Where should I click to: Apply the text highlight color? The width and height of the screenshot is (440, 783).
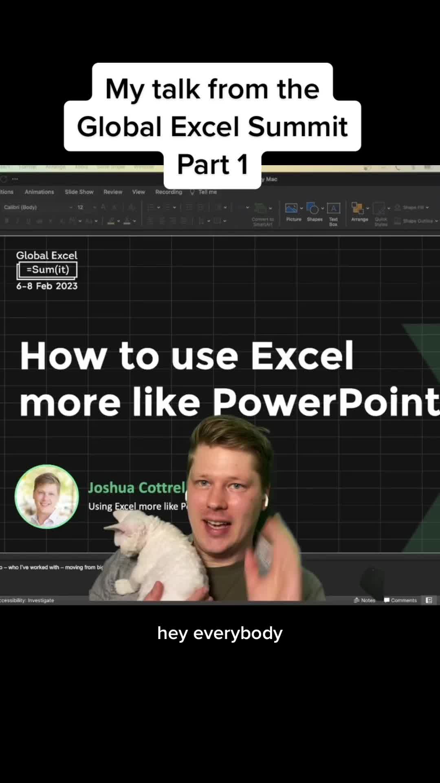point(111,221)
